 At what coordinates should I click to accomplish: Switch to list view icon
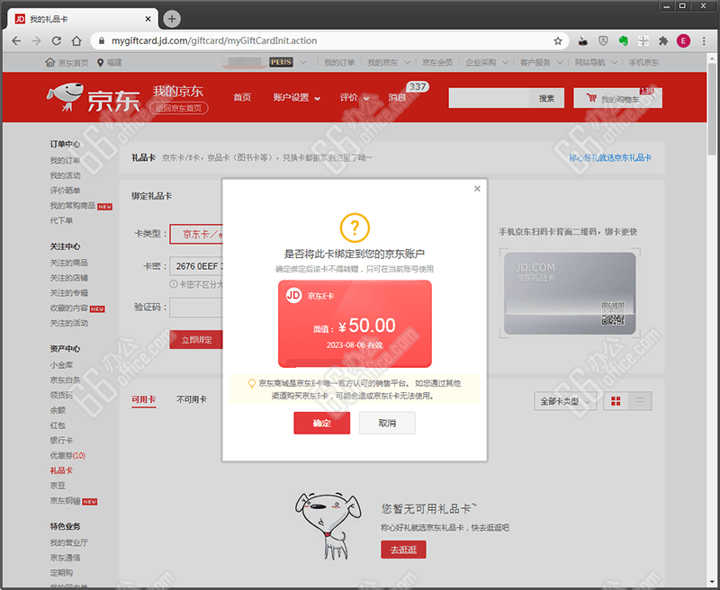click(x=640, y=401)
